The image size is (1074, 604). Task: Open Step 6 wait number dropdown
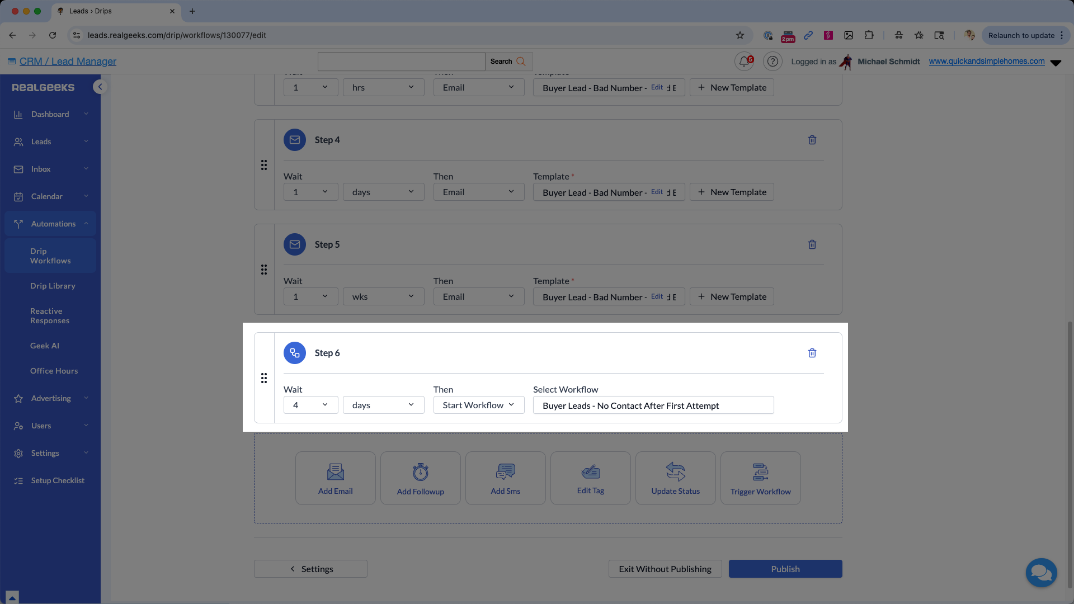(311, 405)
